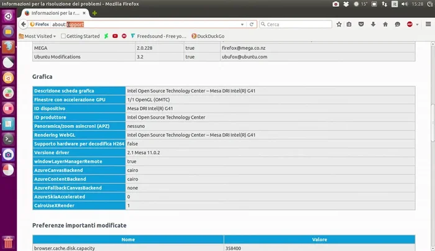Screen dimensions: 435x251
Task: Click the AzureCanvasBackend cairo value
Action: pos(132,170)
